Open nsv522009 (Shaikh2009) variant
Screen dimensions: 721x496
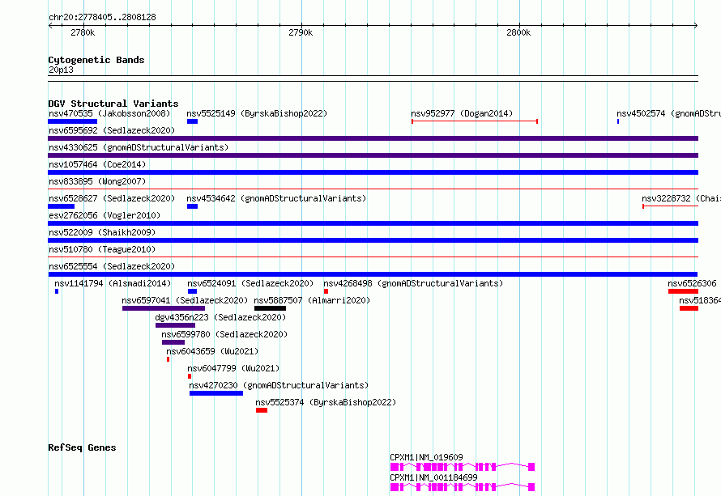click(102, 232)
